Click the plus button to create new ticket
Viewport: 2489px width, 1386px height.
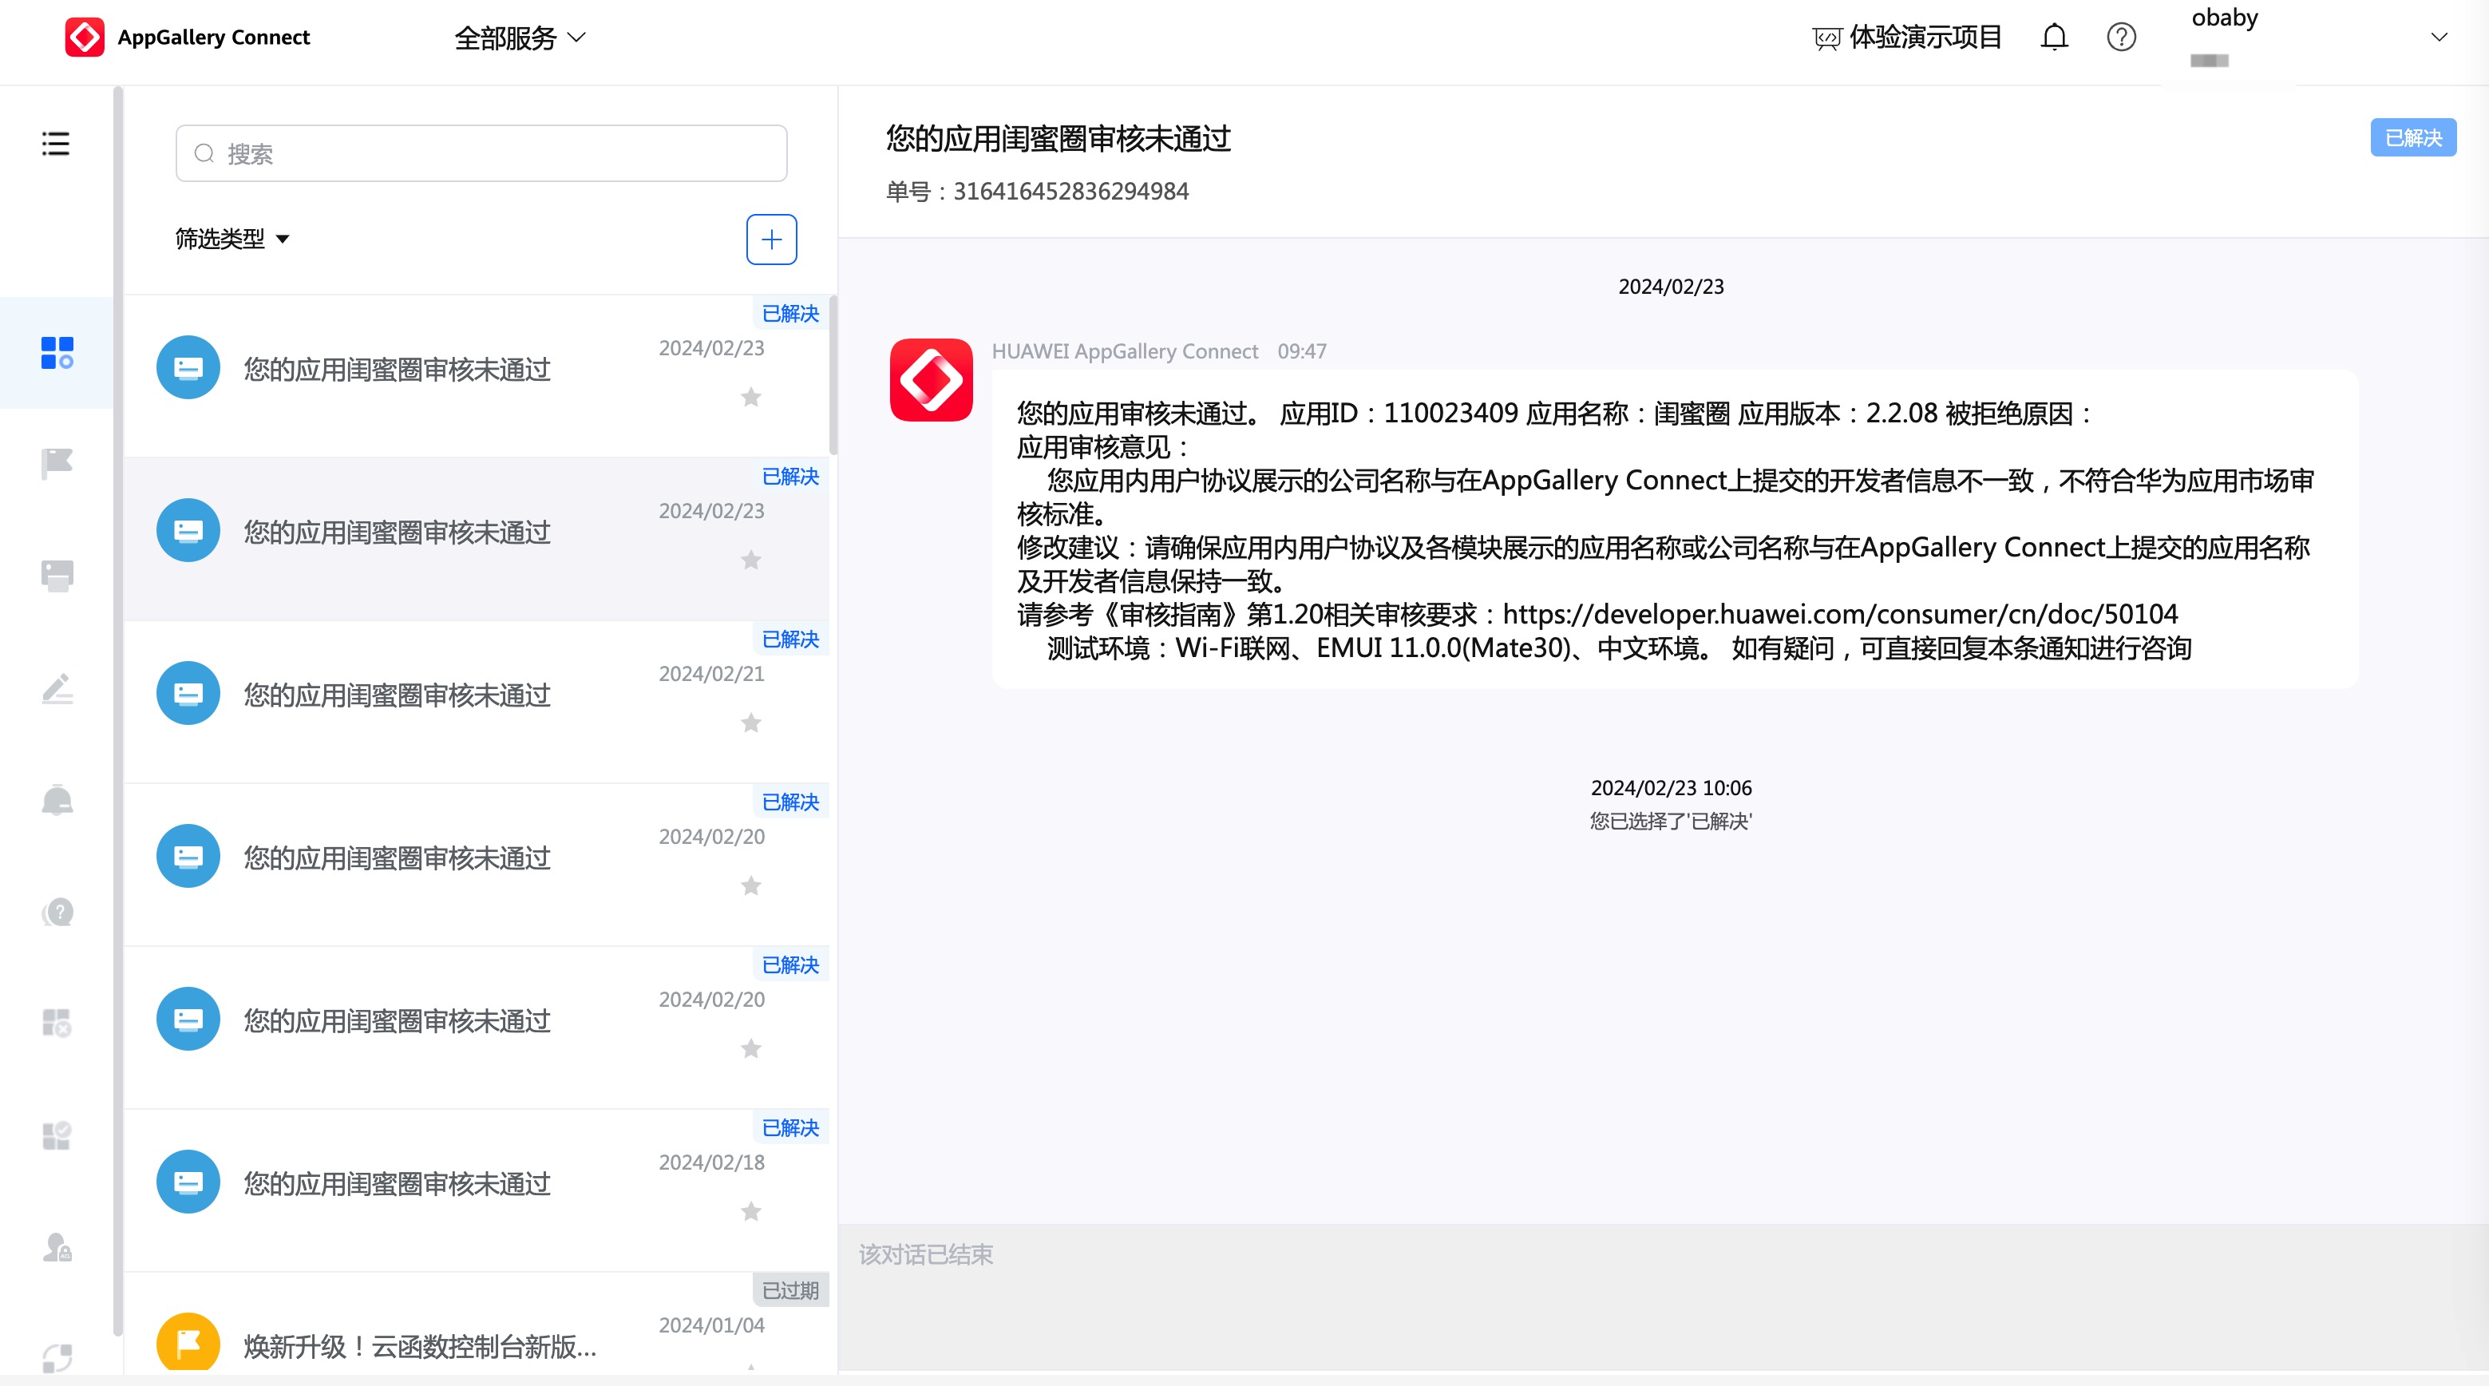pos(771,239)
